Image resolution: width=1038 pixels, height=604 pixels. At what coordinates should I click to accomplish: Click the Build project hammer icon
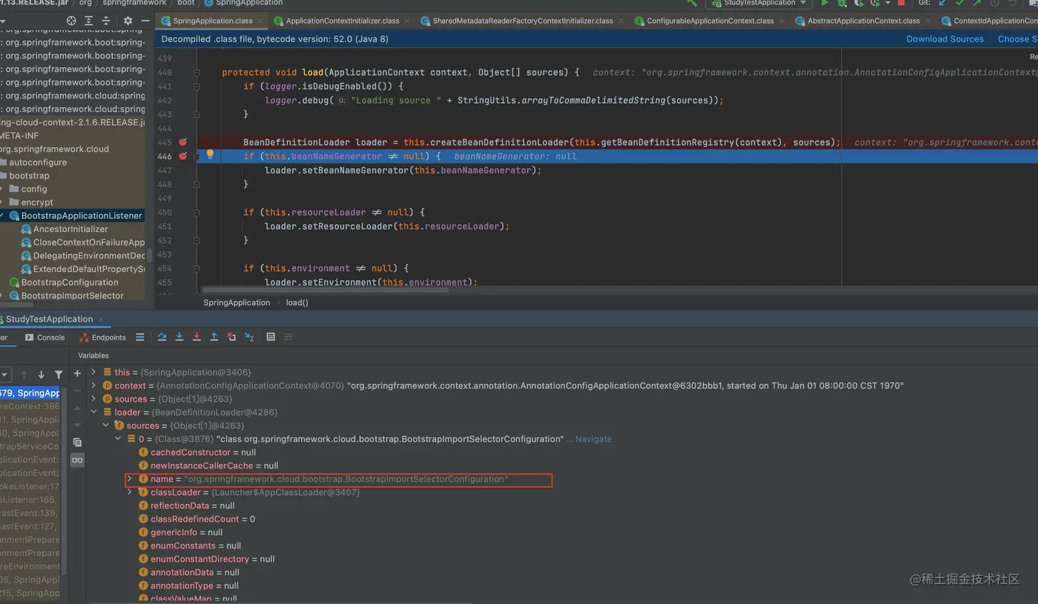(x=692, y=3)
